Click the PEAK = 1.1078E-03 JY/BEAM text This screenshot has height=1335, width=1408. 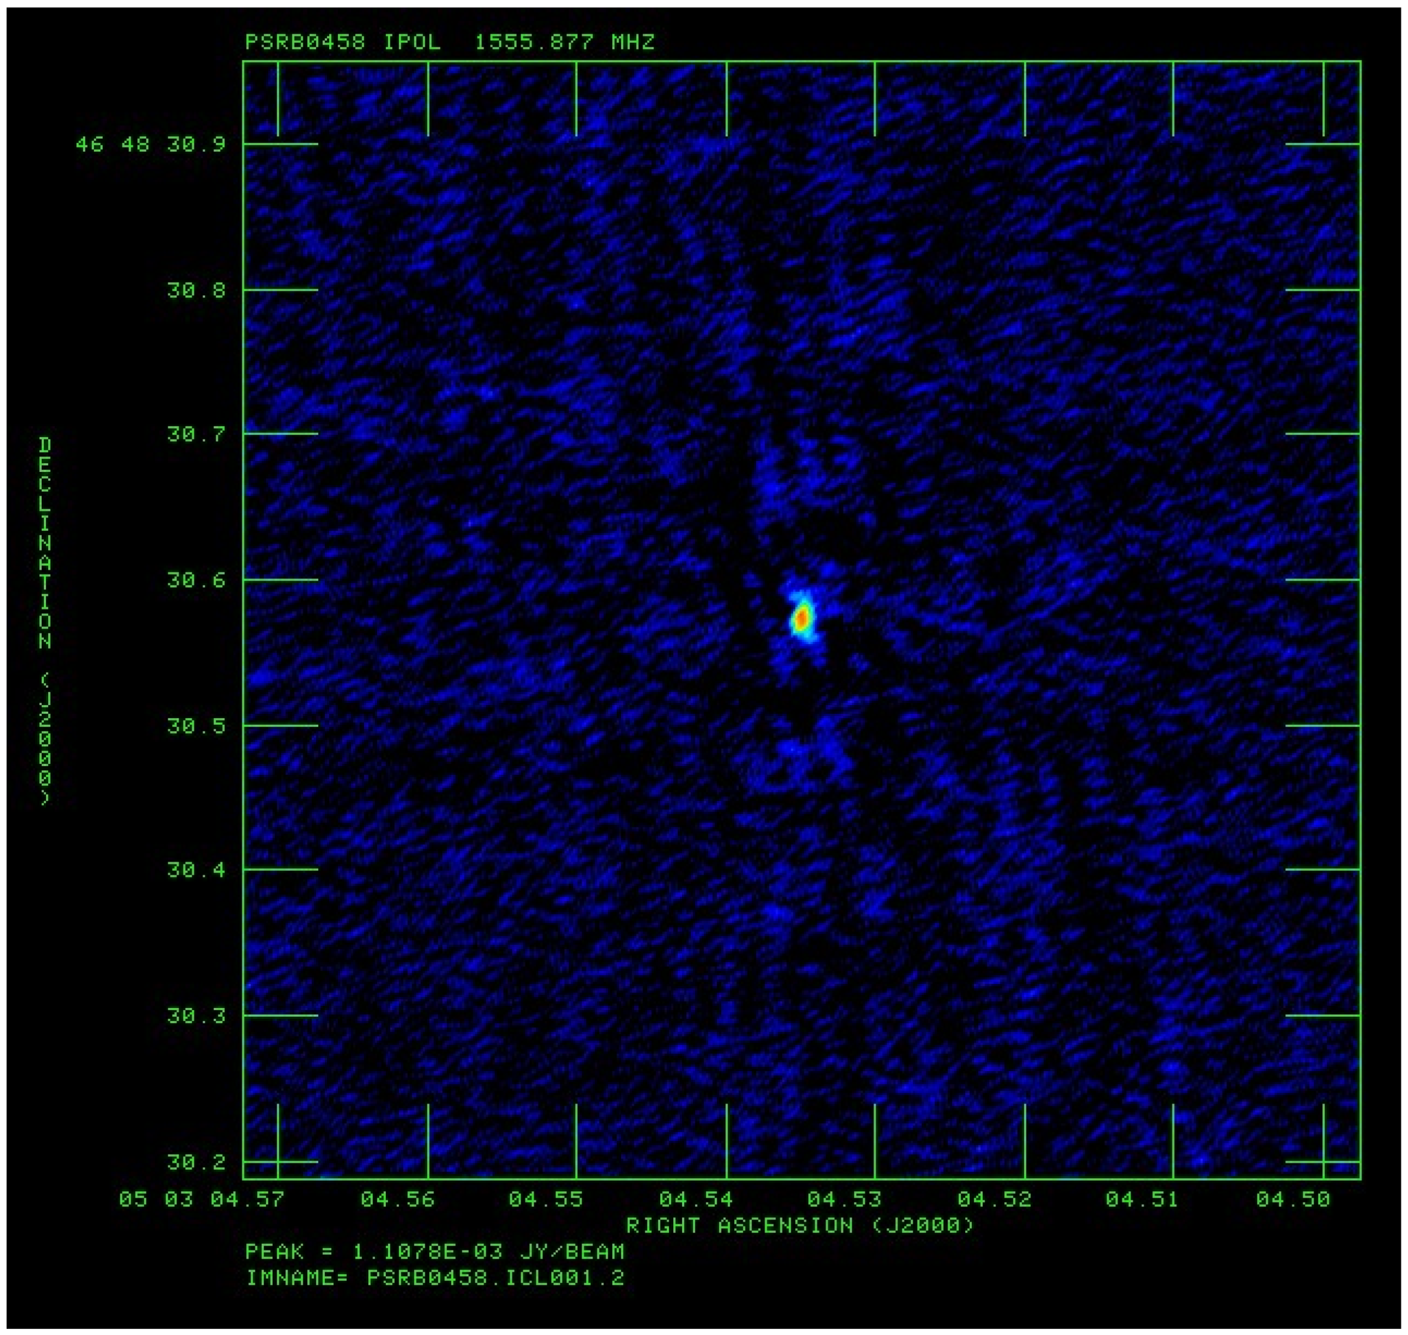[435, 1252]
